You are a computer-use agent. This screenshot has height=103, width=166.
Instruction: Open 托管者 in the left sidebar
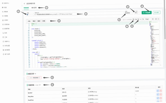(x=5, y=16)
